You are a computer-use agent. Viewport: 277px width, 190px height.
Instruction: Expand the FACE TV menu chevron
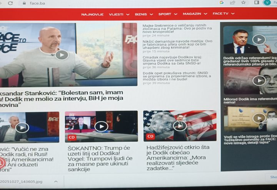[233, 13]
